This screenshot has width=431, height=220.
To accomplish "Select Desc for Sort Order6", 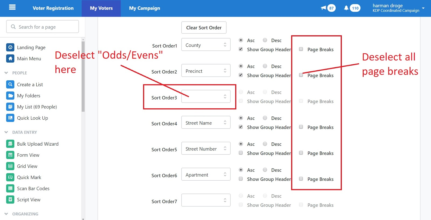I will coord(265,170).
